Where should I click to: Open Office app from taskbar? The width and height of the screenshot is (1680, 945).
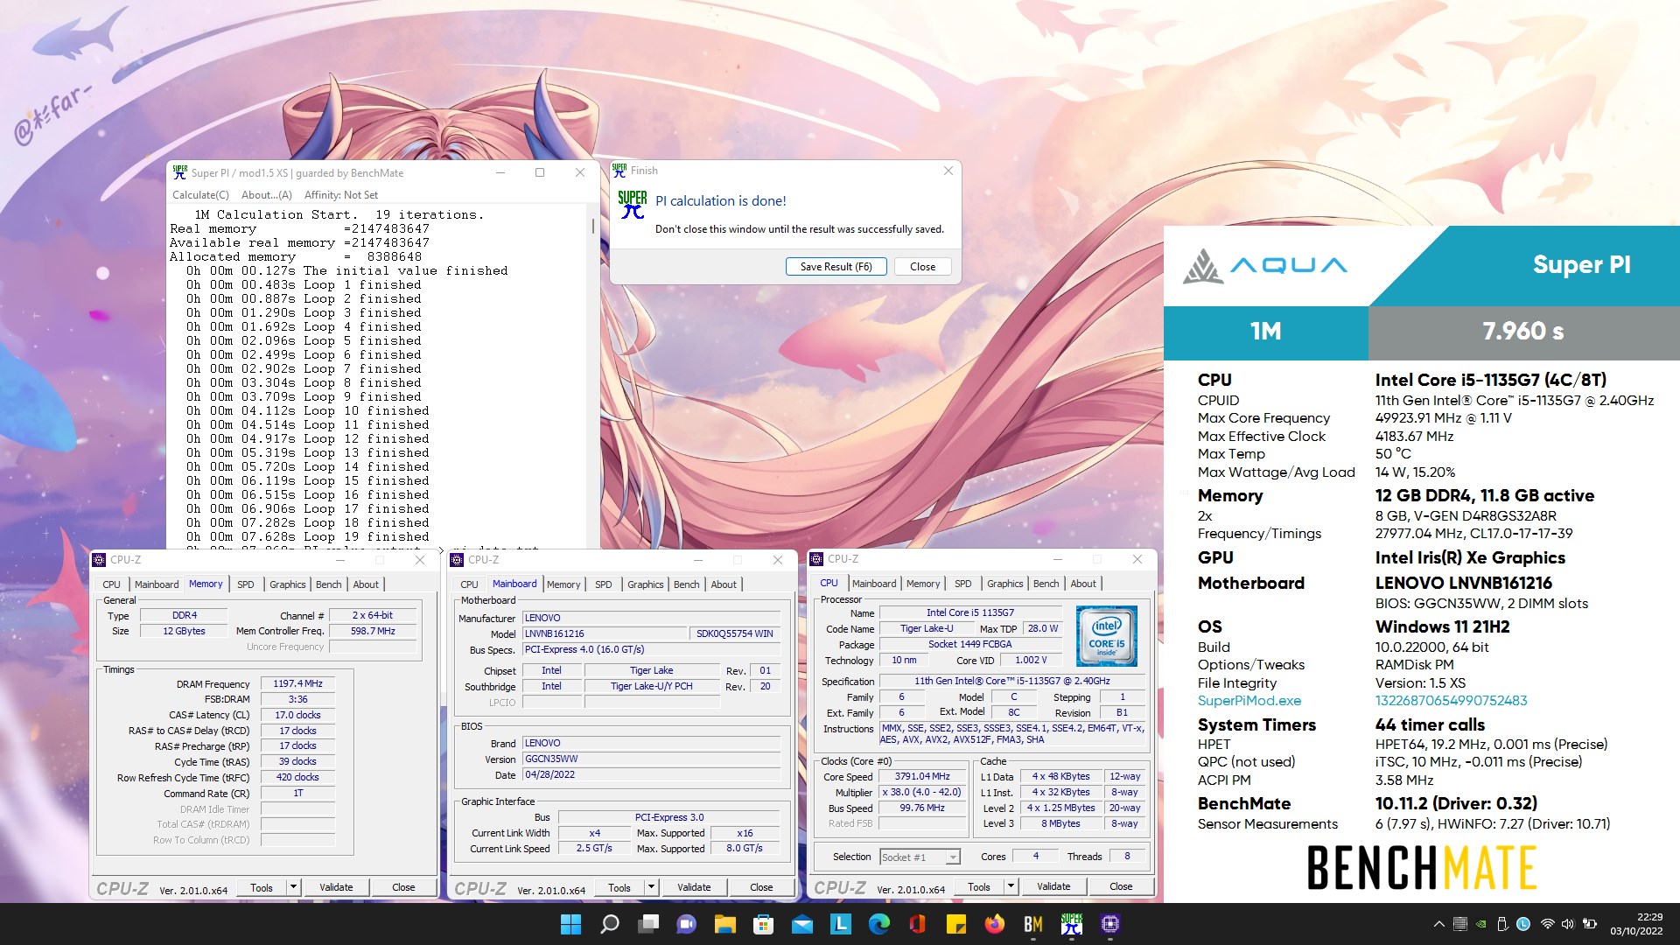918,924
